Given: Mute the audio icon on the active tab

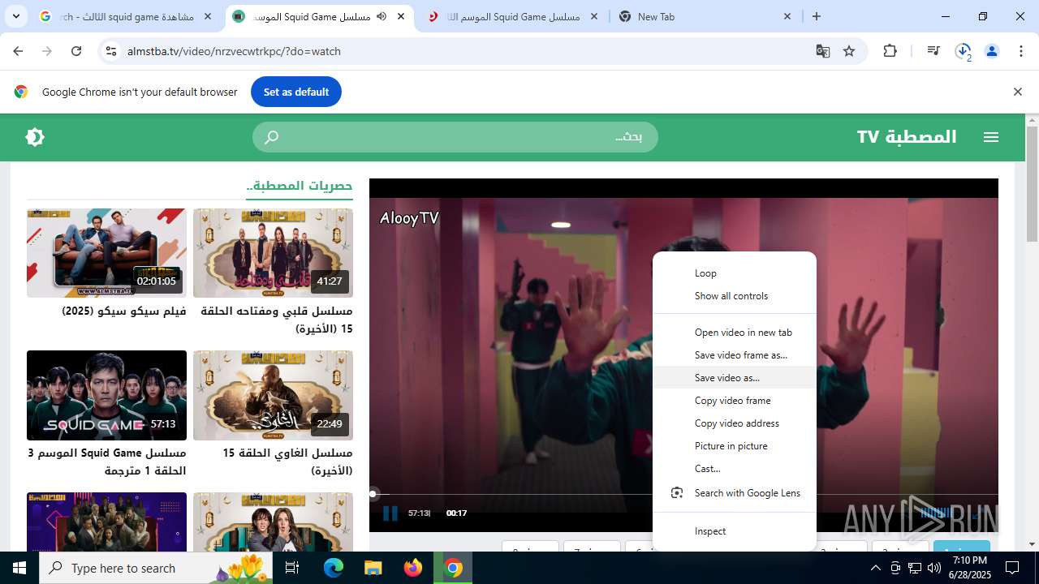Looking at the screenshot, I should click(x=382, y=16).
